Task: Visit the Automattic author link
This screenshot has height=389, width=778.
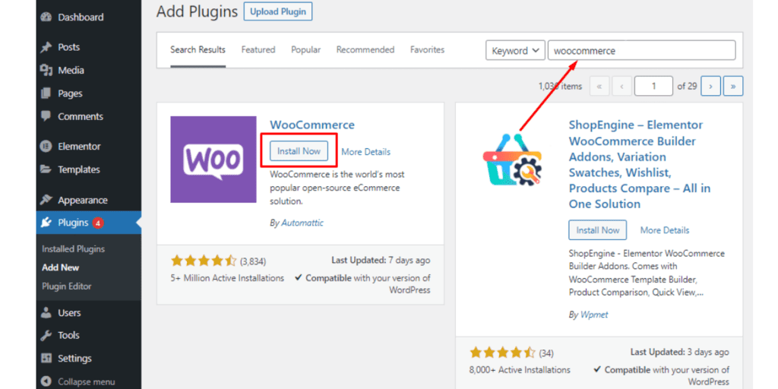Action: (302, 223)
